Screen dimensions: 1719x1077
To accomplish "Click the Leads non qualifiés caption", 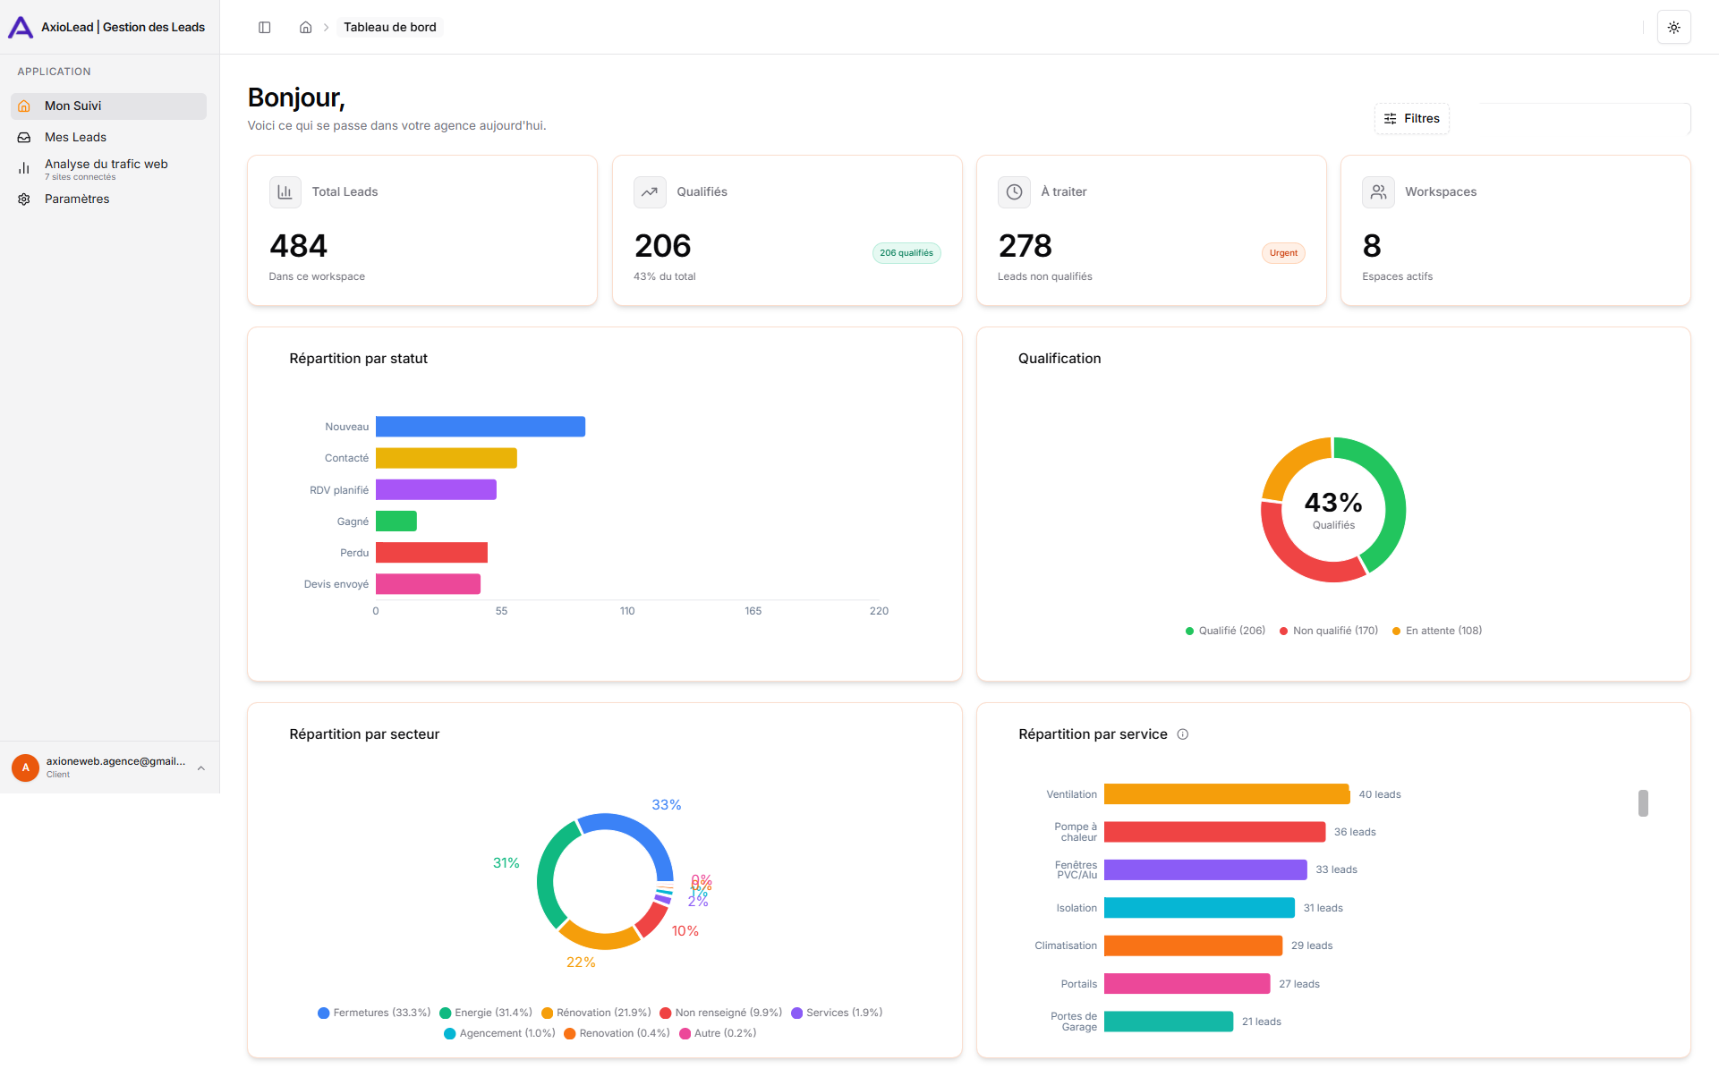I will (1044, 276).
